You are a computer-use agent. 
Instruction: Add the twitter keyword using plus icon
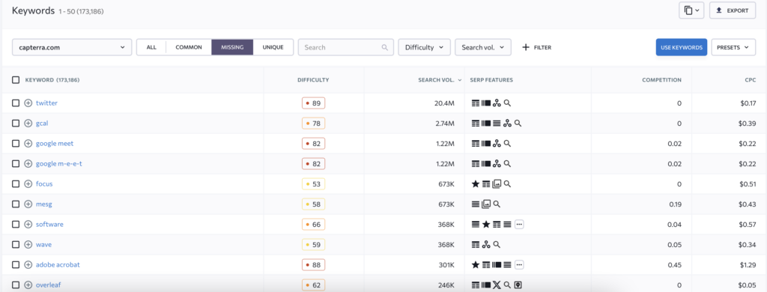tap(28, 103)
